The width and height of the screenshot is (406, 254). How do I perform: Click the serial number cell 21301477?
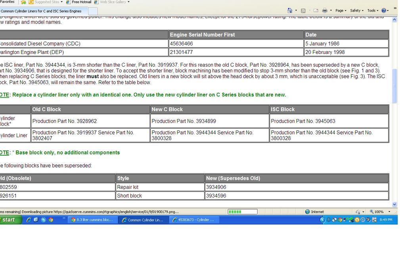click(x=236, y=52)
